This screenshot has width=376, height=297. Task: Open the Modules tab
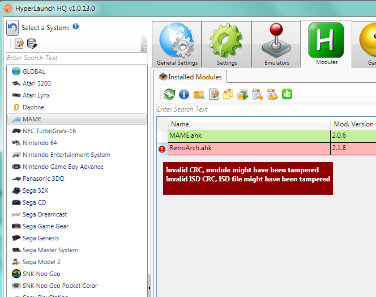pyautogui.click(x=326, y=44)
